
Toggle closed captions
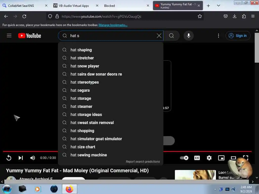tap(197, 158)
